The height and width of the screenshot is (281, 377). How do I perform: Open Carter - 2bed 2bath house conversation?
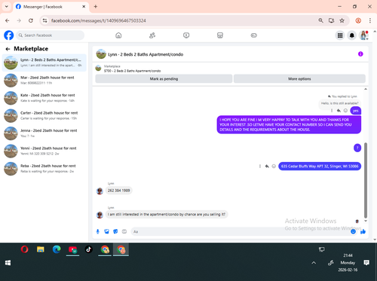pyautogui.click(x=44, y=115)
